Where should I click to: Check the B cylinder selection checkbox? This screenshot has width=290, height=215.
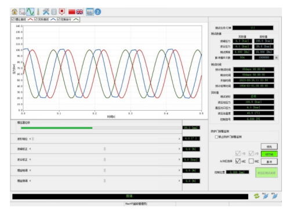click(x=251, y=161)
